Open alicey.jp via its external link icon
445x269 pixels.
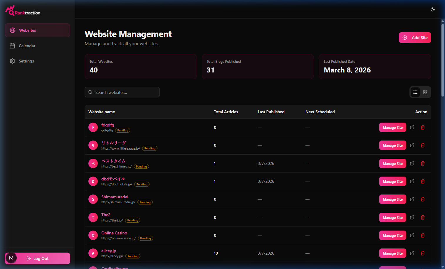point(412,253)
